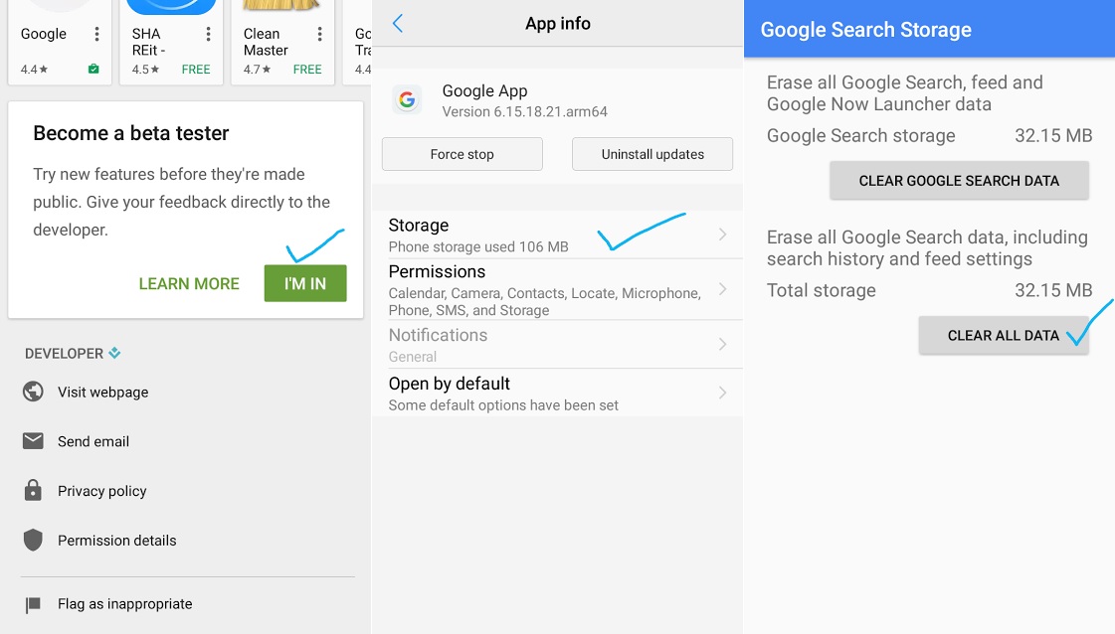Tap 'Total storage' 32.15 MB value
The height and width of the screenshot is (634, 1115).
(x=1053, y=291)
